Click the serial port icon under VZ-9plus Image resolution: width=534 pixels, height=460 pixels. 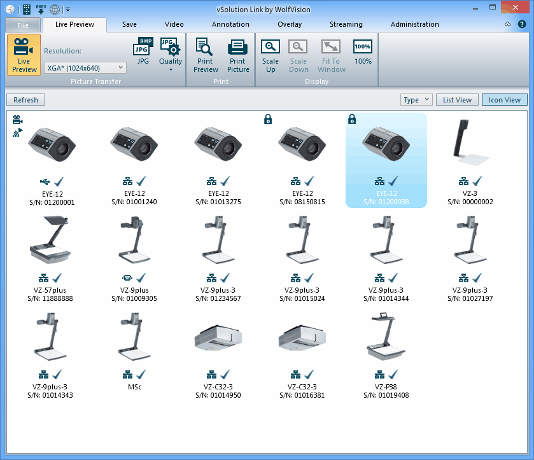pyautogui.click(x=127, y=278)
